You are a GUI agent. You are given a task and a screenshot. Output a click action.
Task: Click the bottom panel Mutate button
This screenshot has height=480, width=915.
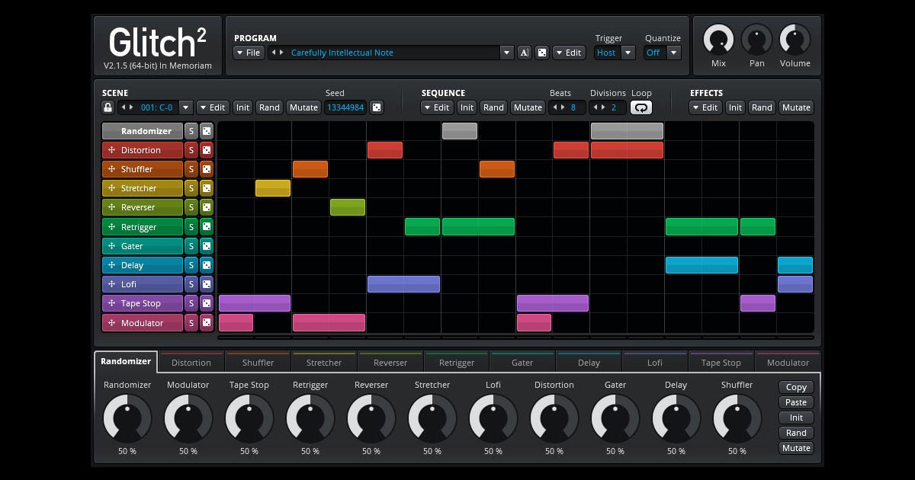coord(796,448)
